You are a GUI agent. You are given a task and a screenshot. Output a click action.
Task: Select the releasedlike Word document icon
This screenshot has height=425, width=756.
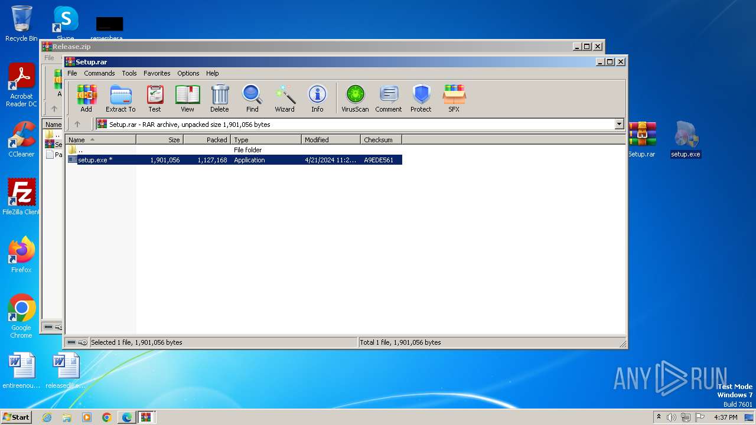point(66,371)
